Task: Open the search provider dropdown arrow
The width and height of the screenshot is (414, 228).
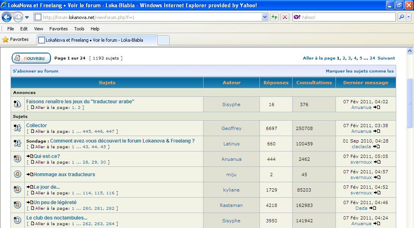Action: (x=408, y=17)
